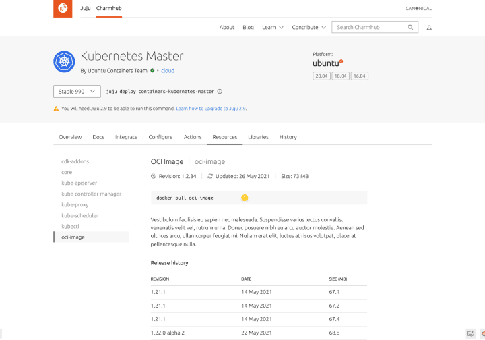Open the Libraries tab

click(x=258, y=137)
